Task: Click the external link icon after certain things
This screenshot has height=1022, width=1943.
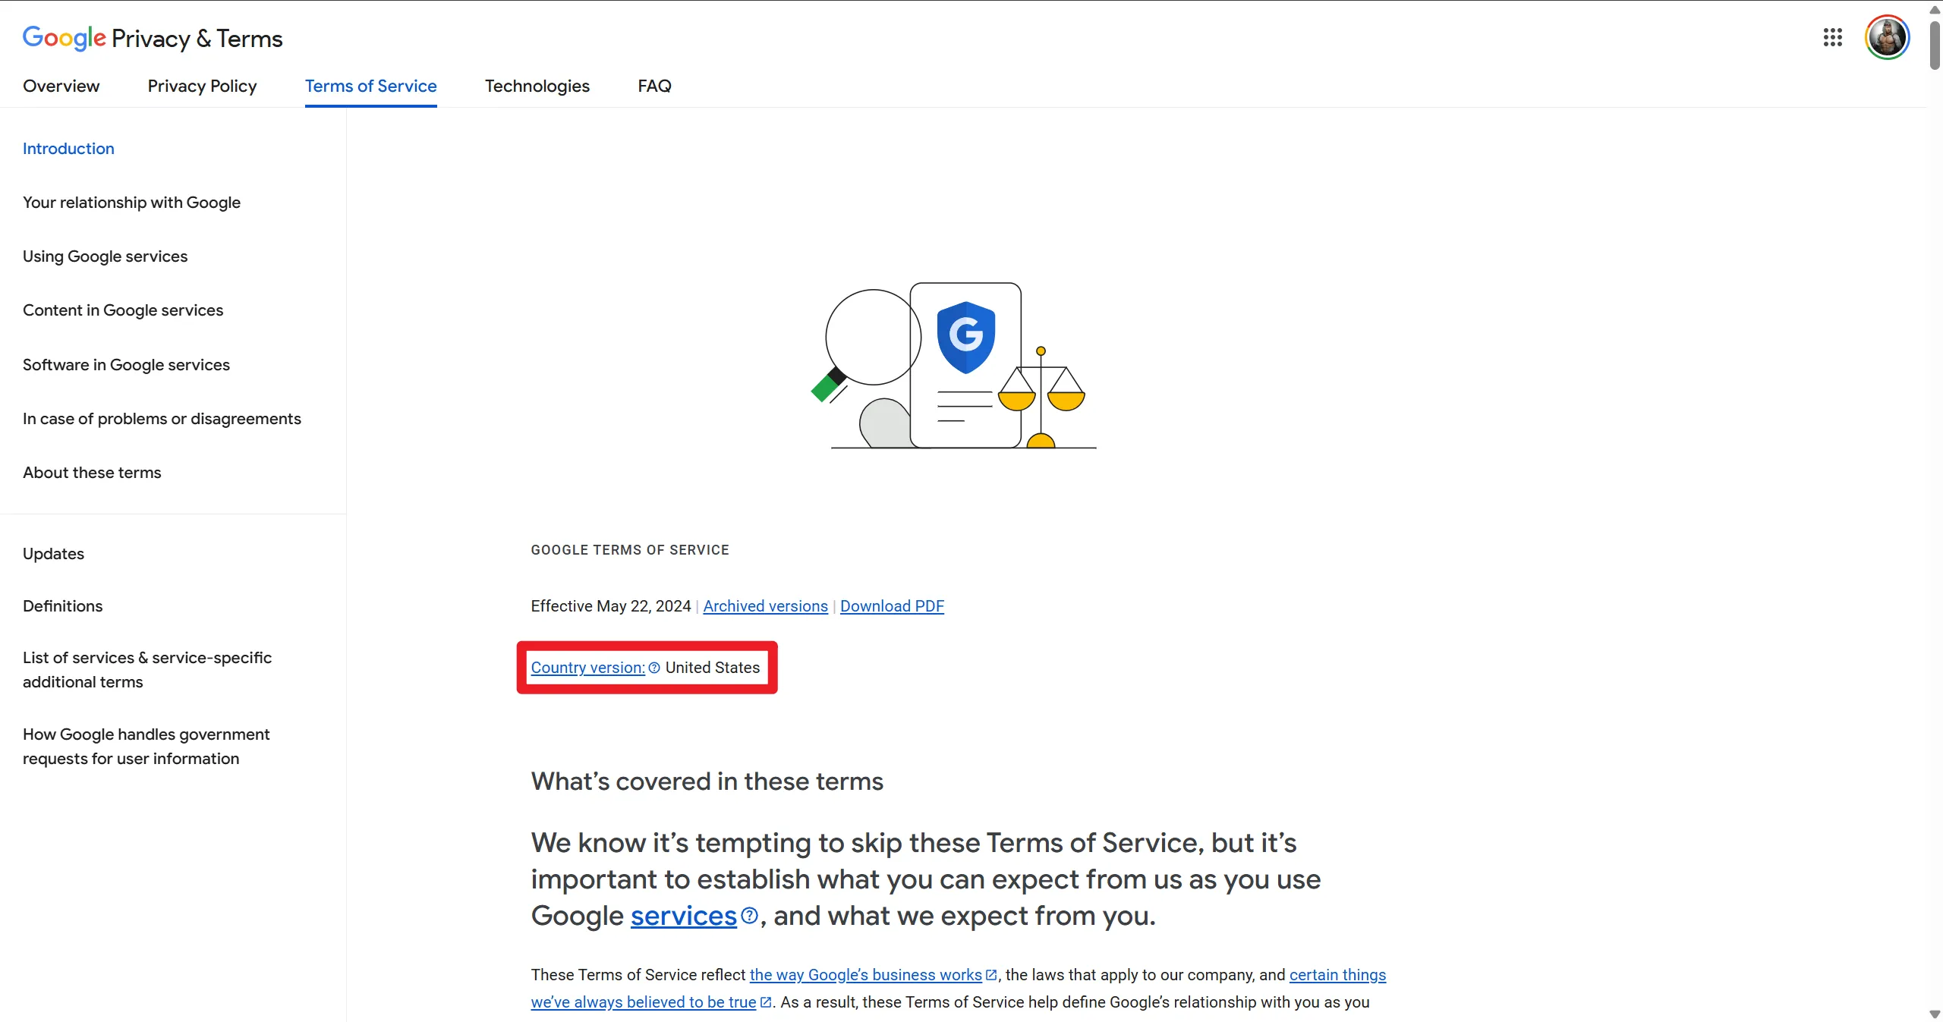Action: click(x=765, y=1002)
